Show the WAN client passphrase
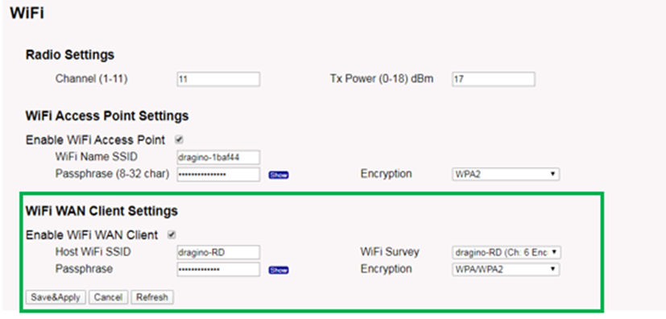The image size is (666, 319). 279,270
